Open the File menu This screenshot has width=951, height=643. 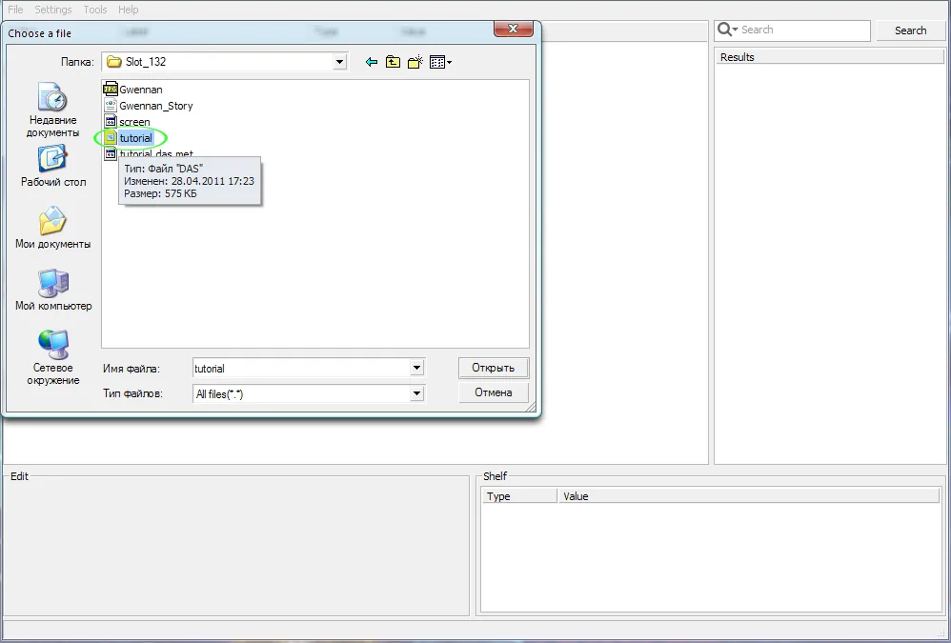tap(15, 10)
